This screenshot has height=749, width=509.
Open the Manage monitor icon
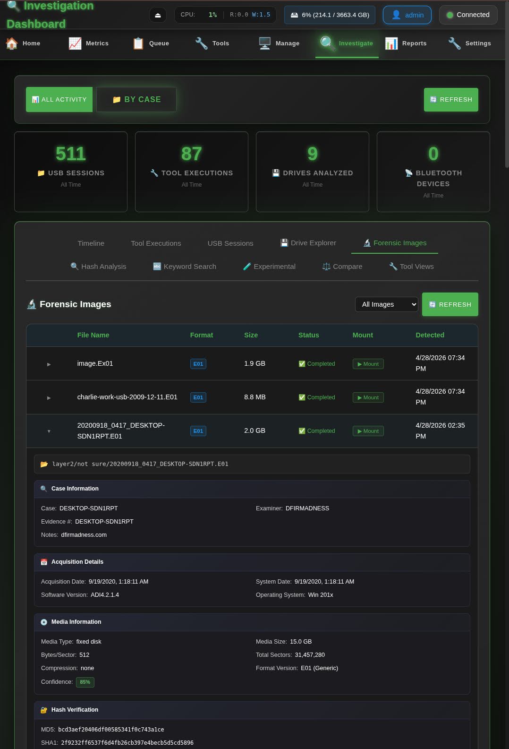coord(264,43)
